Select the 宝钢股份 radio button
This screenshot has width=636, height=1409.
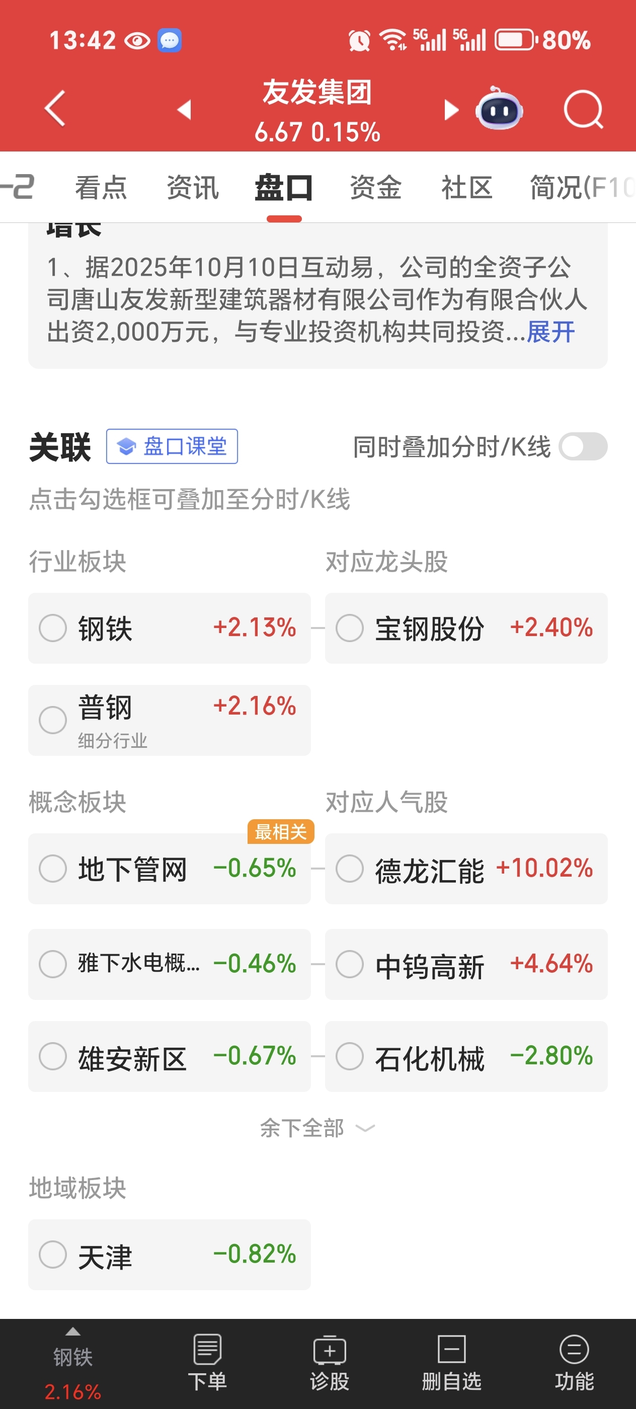coord(350,628)
